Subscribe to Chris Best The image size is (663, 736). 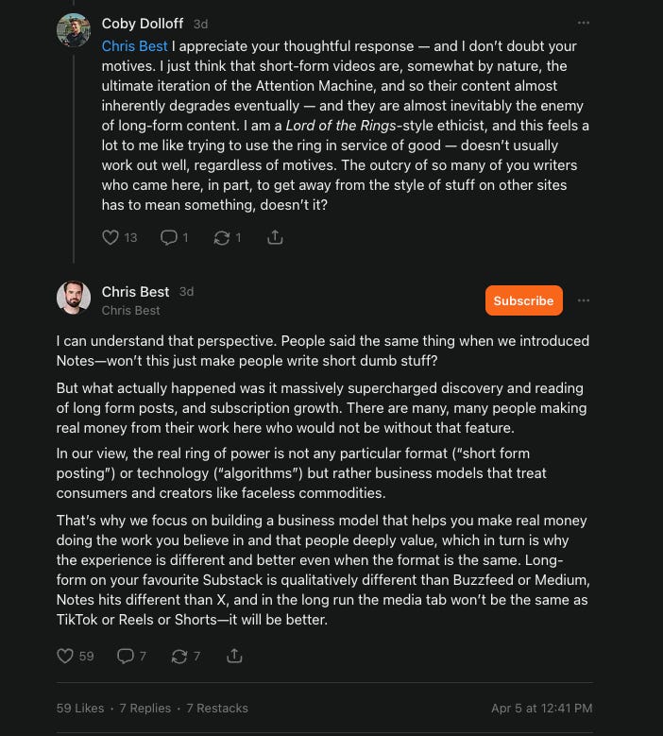[x=523, y=300]
